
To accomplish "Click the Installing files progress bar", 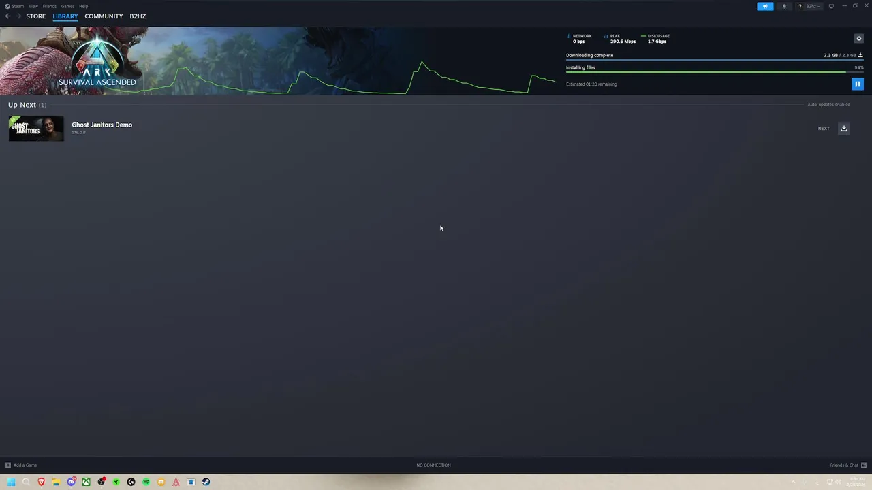I will tap(715, 72).
